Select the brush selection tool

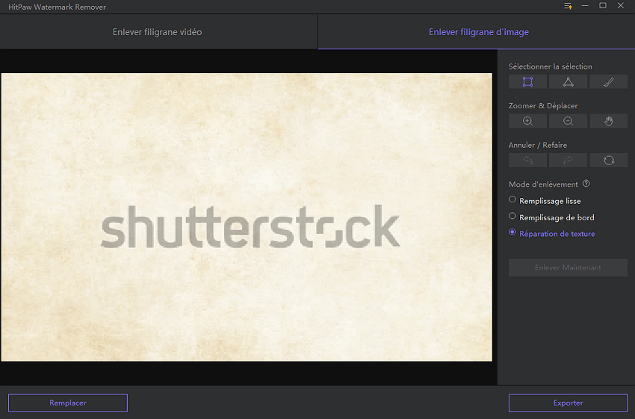point(609,81)
